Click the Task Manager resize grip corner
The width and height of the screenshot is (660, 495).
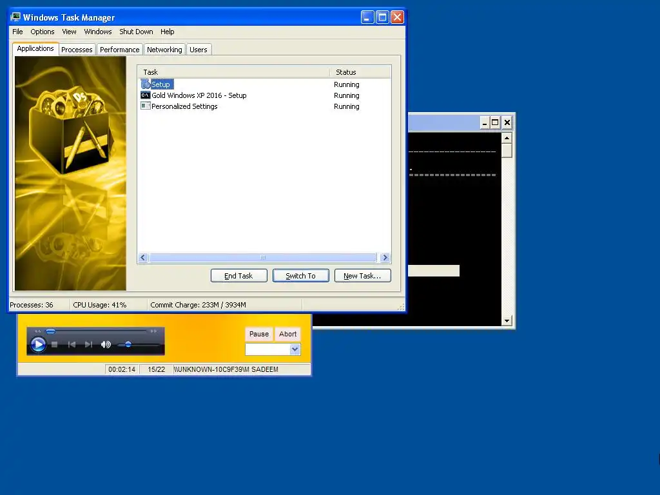(401, 307)
